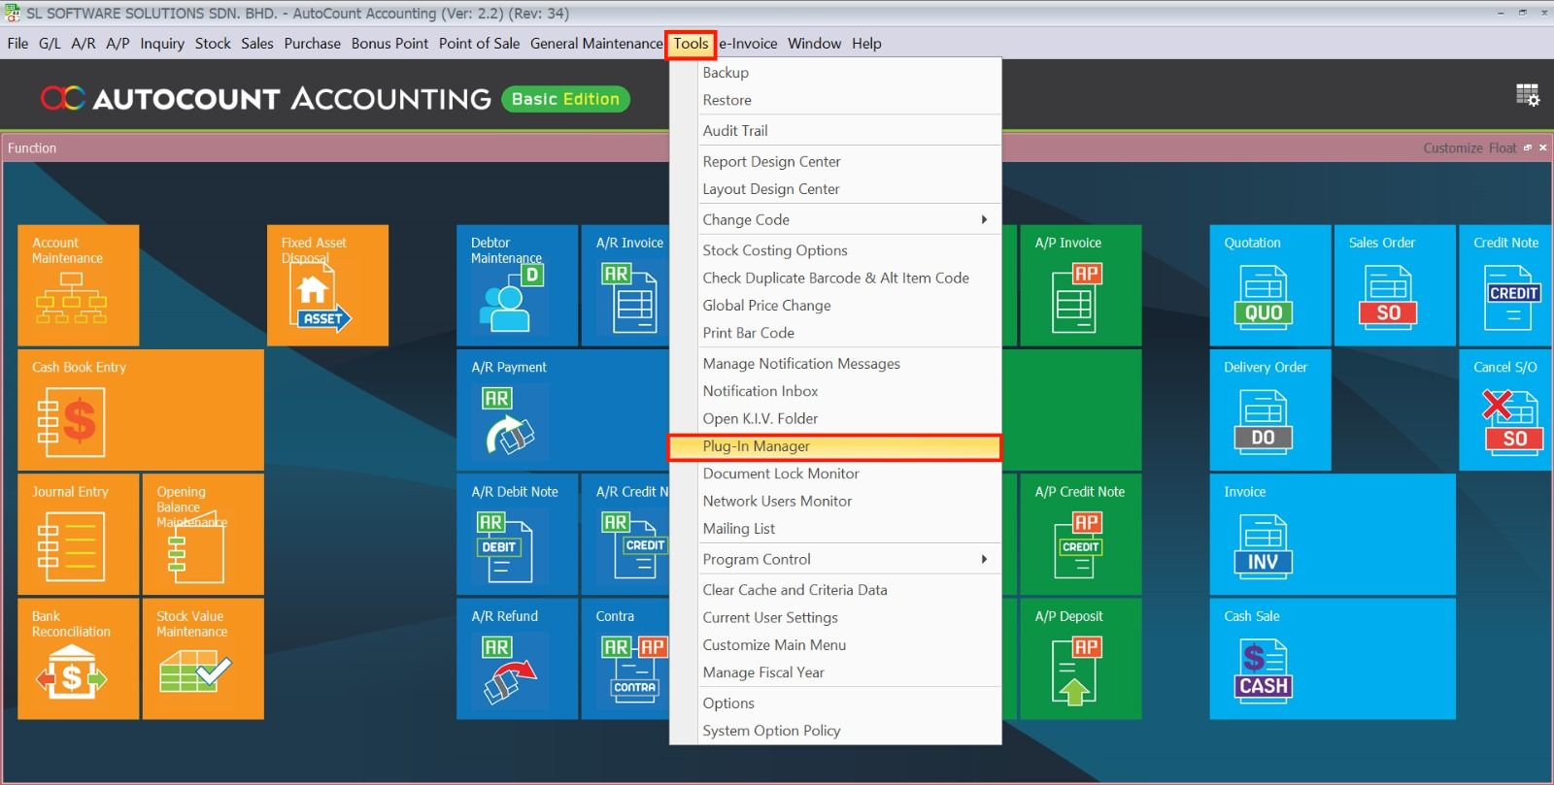
Task: Open the Account Maintenance icon
Action: pyautogui.click(x=71, y=297)
